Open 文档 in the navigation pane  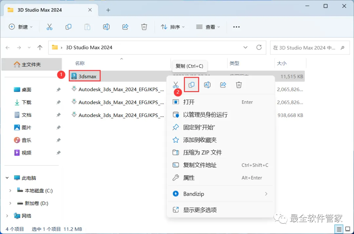(27, 115)
